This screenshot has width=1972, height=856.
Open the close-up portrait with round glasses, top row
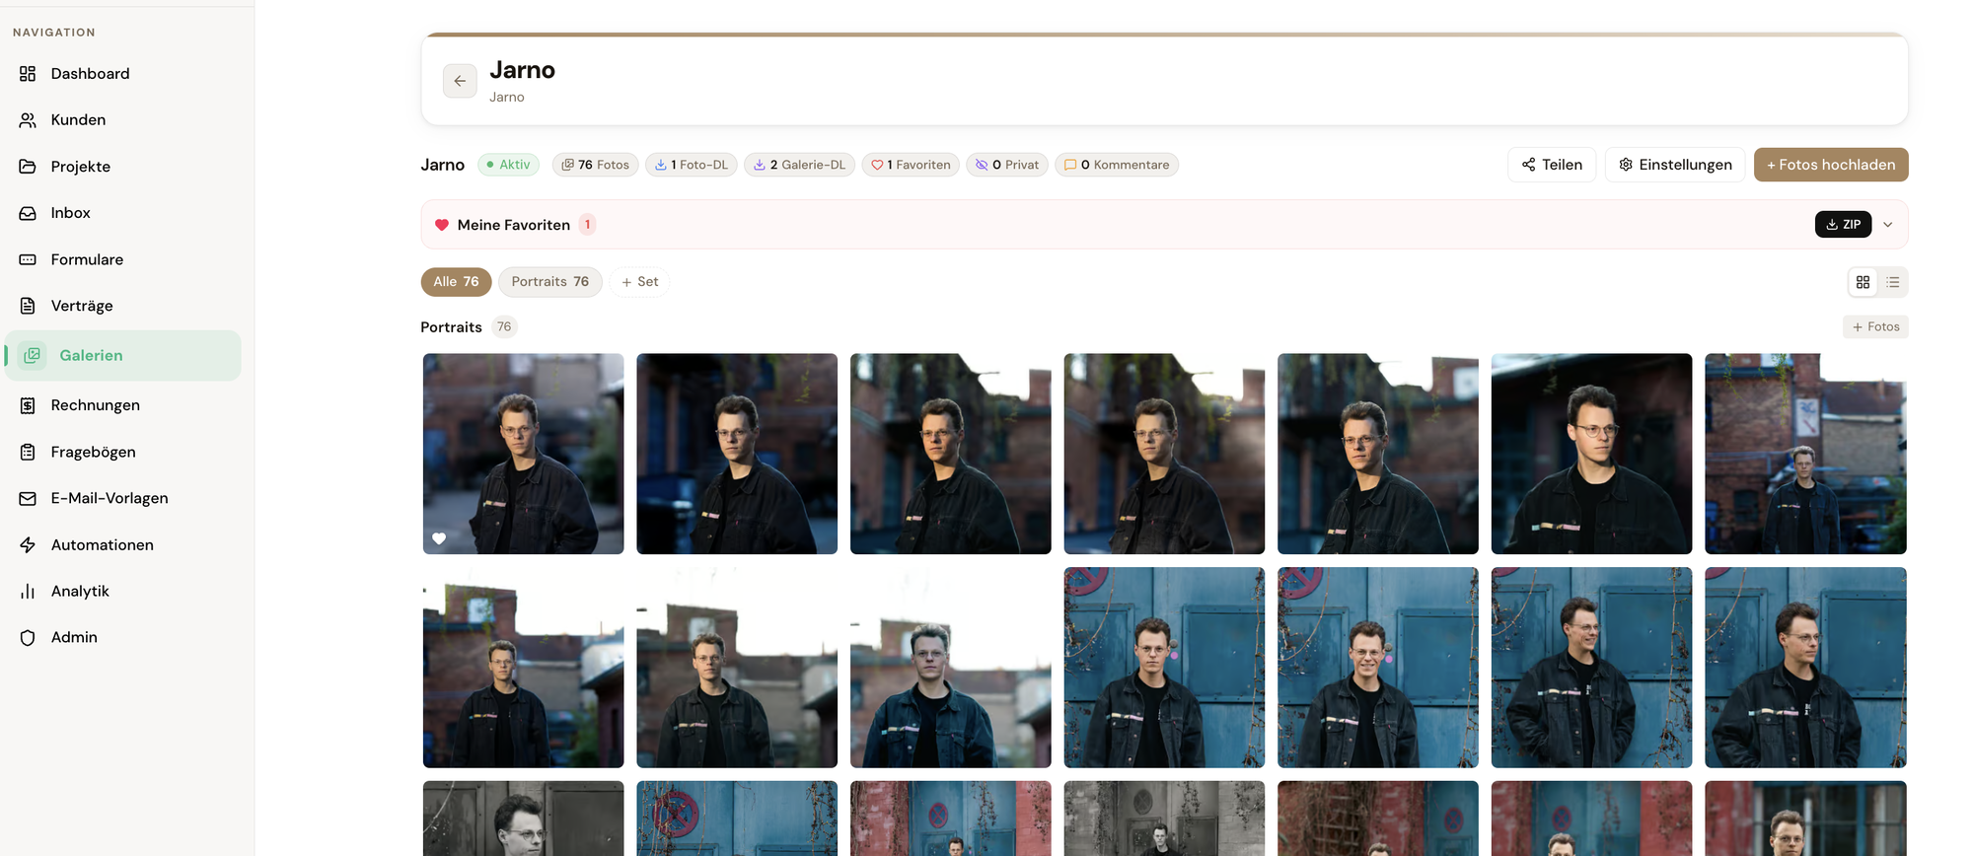pos(1591,454)
